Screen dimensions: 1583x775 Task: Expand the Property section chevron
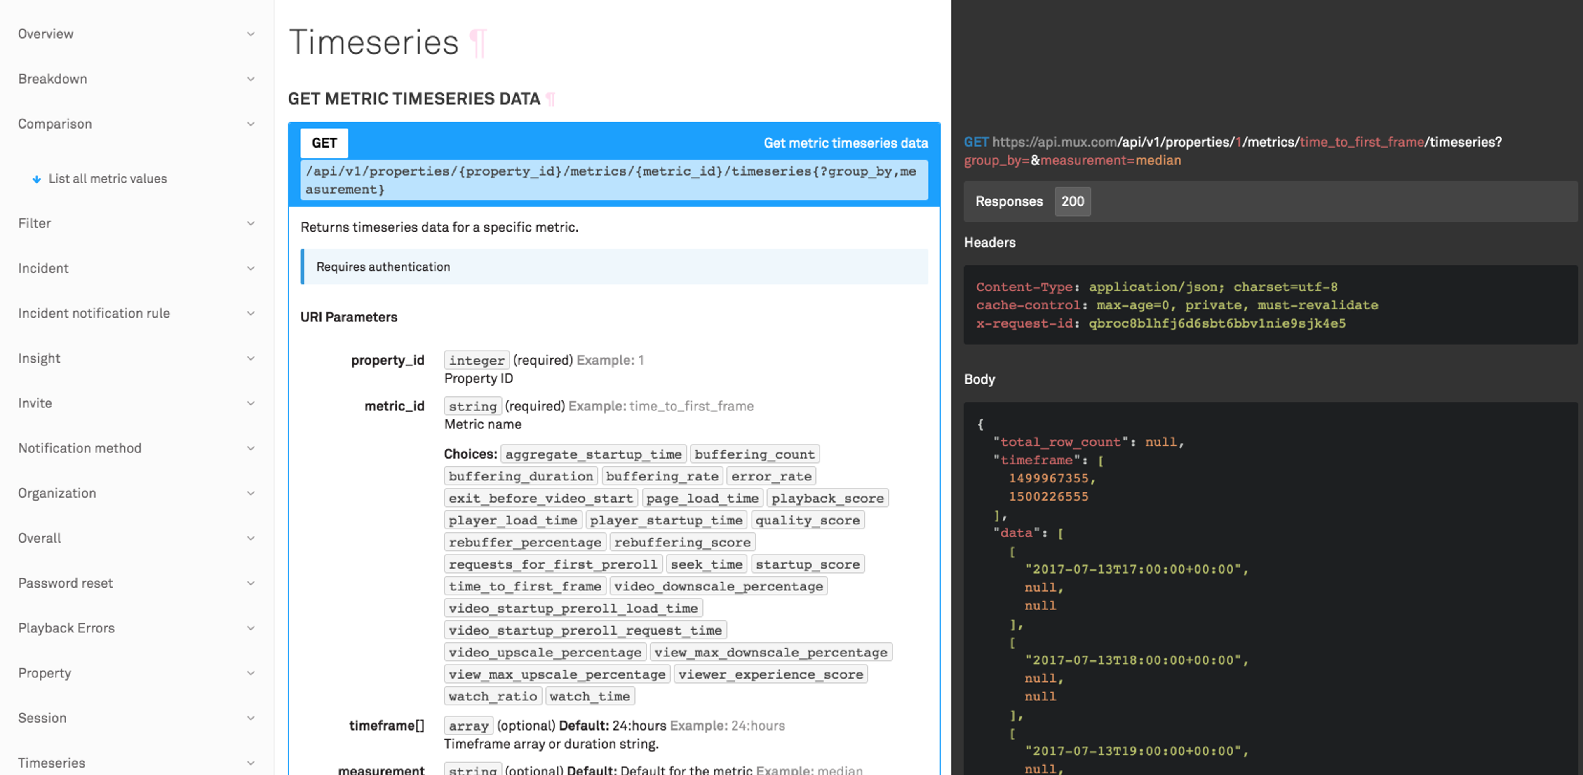tap(251, 672)
